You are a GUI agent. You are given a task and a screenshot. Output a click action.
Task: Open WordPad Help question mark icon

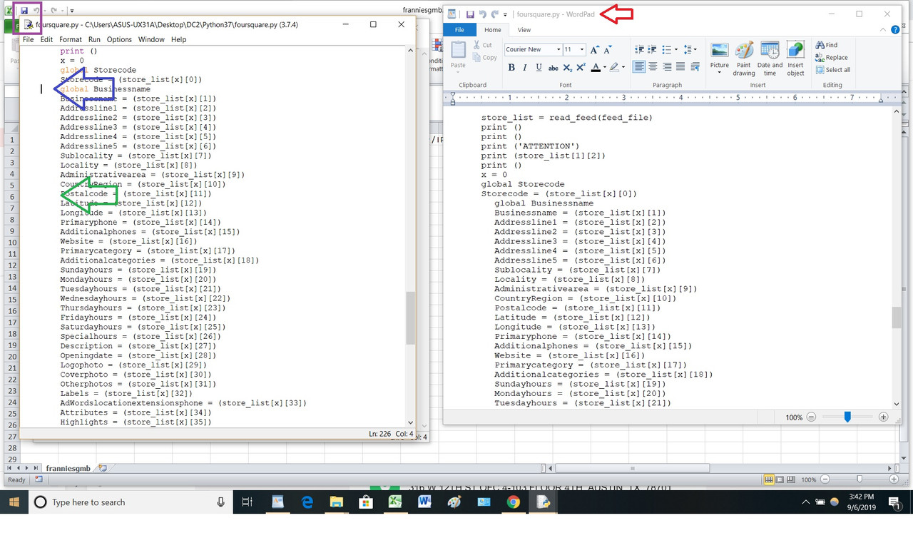[896, 30]
